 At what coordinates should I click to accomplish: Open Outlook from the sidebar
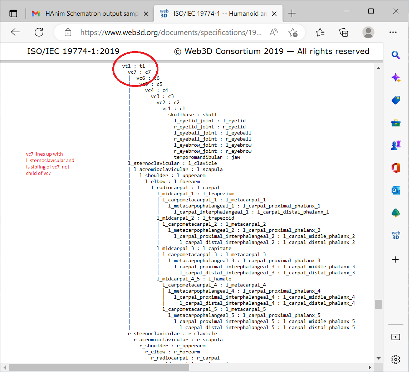pos(396,190)
